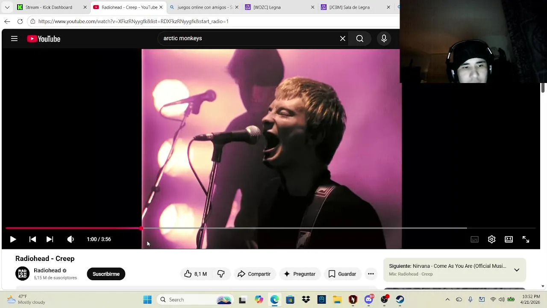Open Steam from the taskbar
The height and width of the screenshot is (308, 547).
click(400, 300)
